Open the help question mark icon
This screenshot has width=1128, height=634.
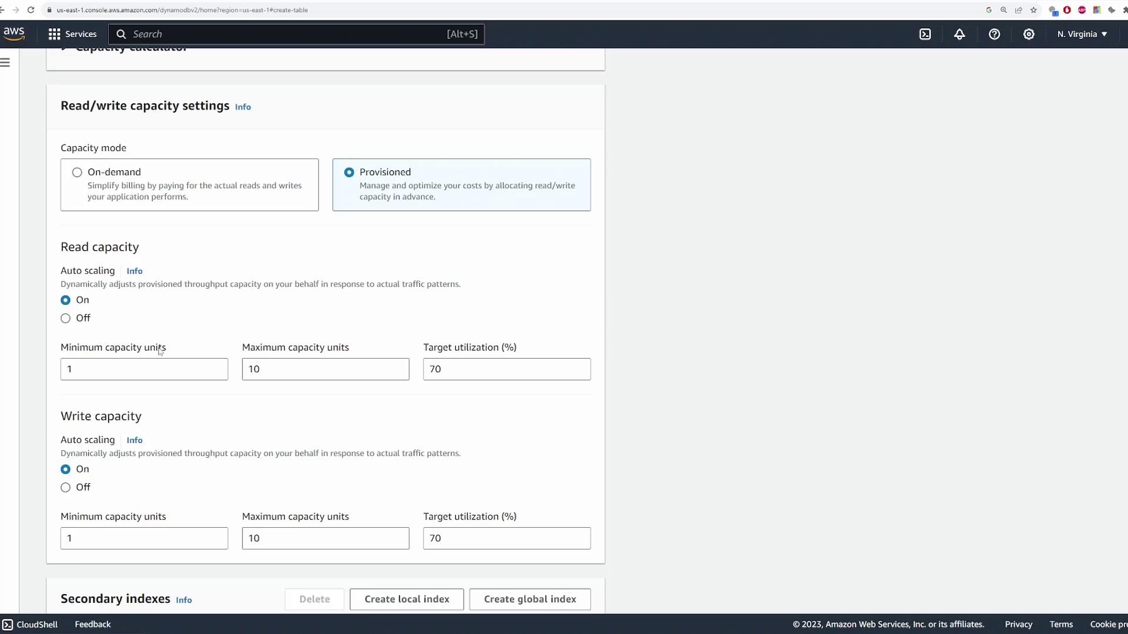[994, 34]
